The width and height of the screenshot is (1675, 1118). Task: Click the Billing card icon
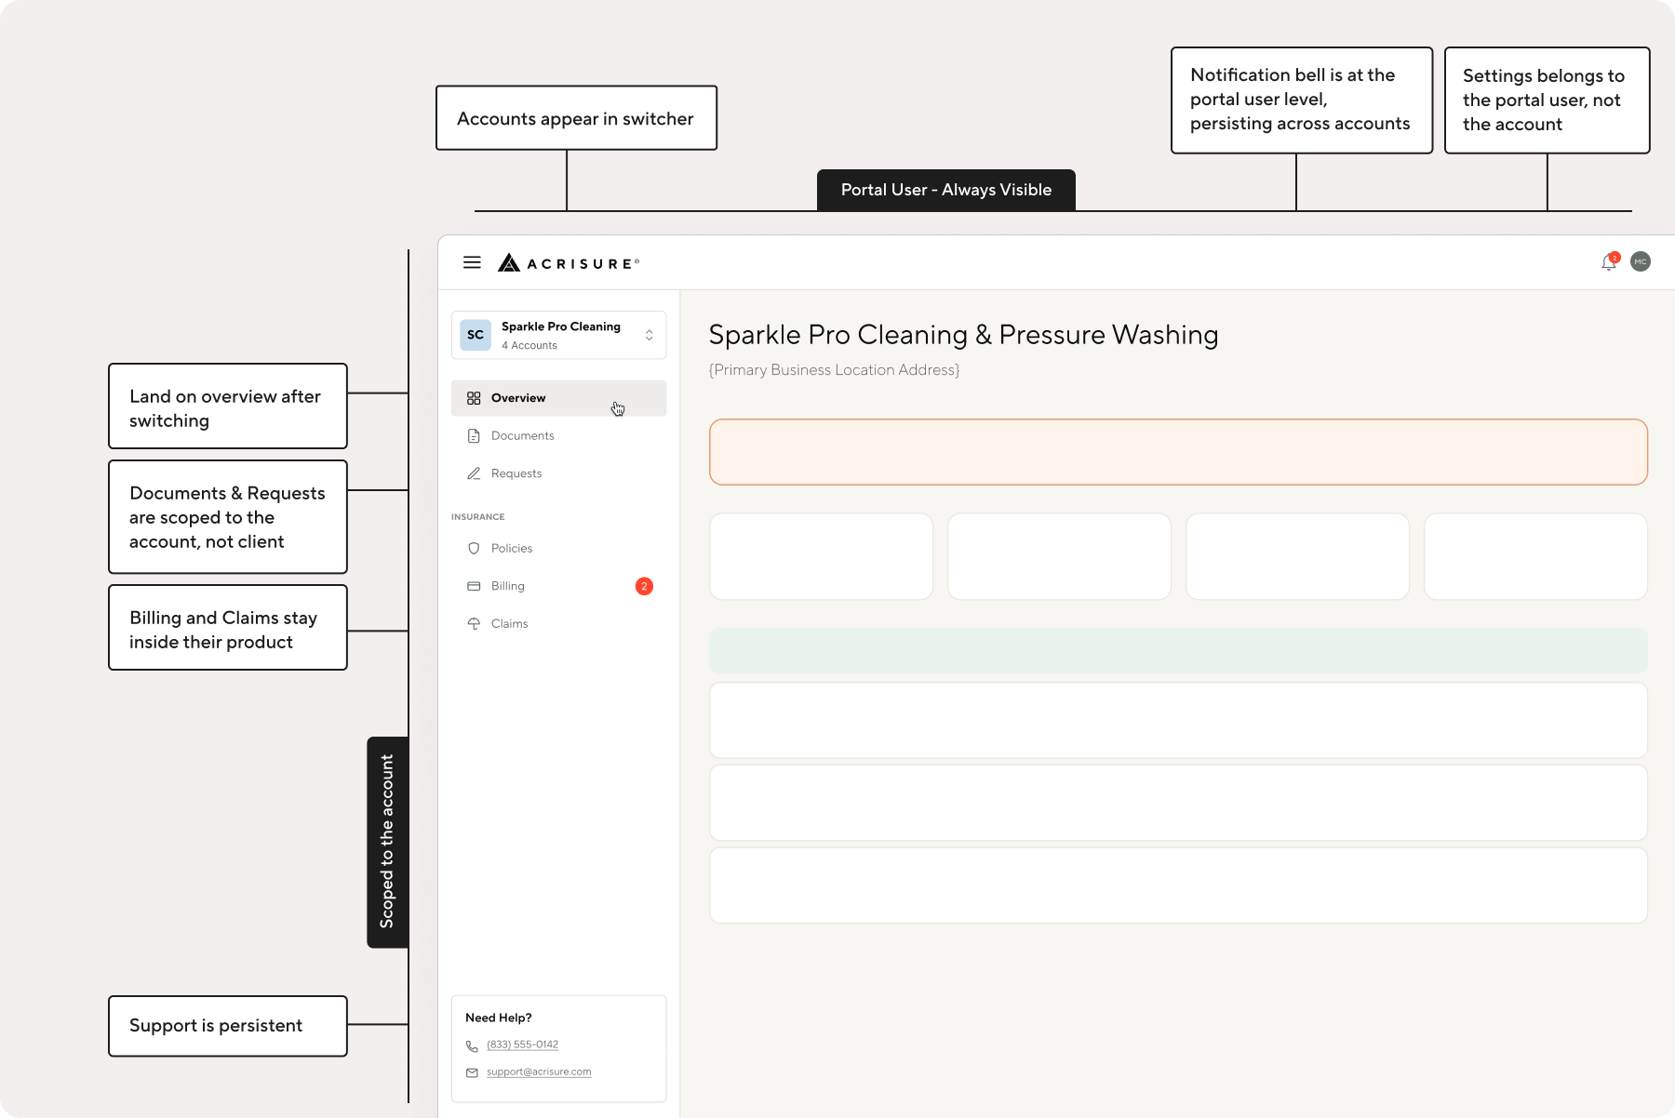[x=474, y=586]
